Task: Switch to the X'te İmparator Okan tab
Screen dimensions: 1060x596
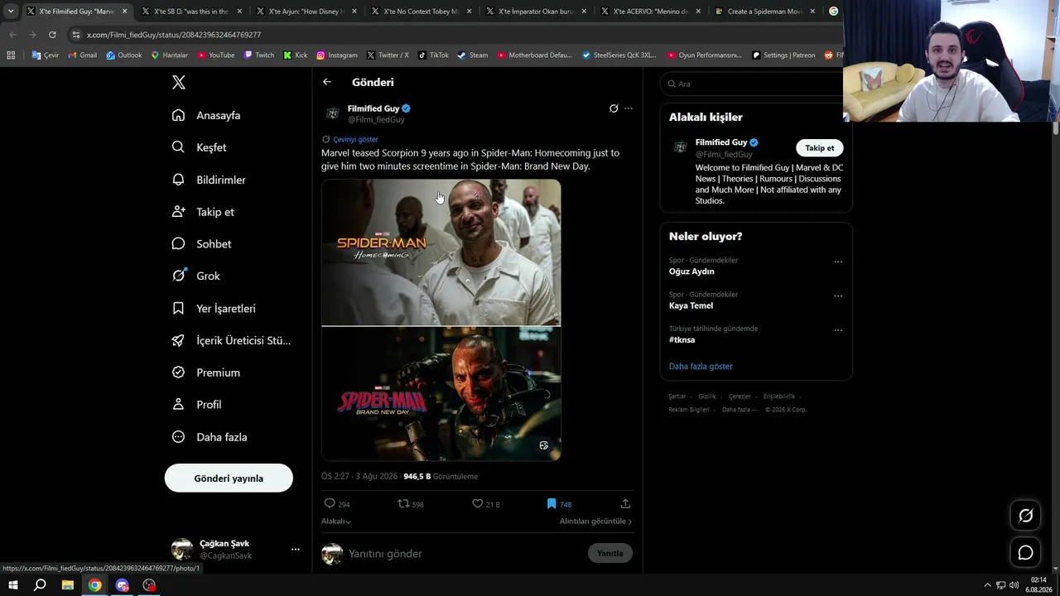Action: coord(536,12)
